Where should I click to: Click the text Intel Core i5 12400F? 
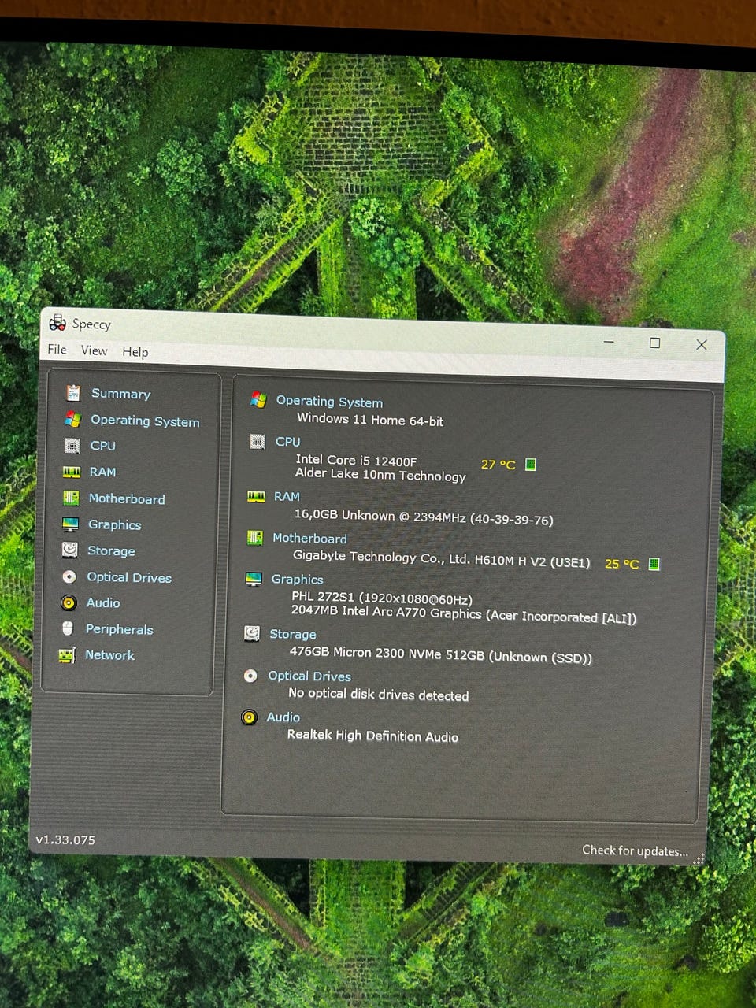(356, 461)
